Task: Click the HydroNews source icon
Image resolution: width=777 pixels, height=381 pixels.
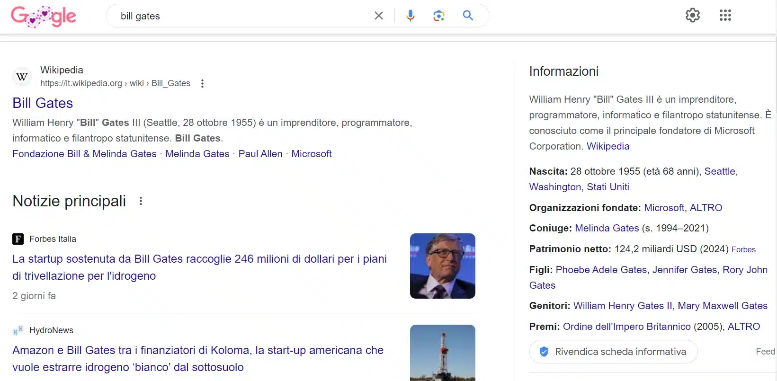Action: (18, 330)
